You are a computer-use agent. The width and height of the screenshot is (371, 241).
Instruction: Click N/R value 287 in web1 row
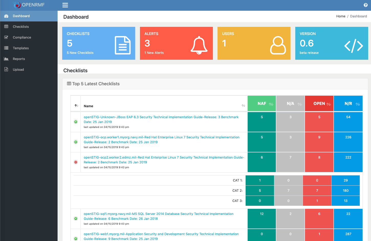(x=348, y=234)
